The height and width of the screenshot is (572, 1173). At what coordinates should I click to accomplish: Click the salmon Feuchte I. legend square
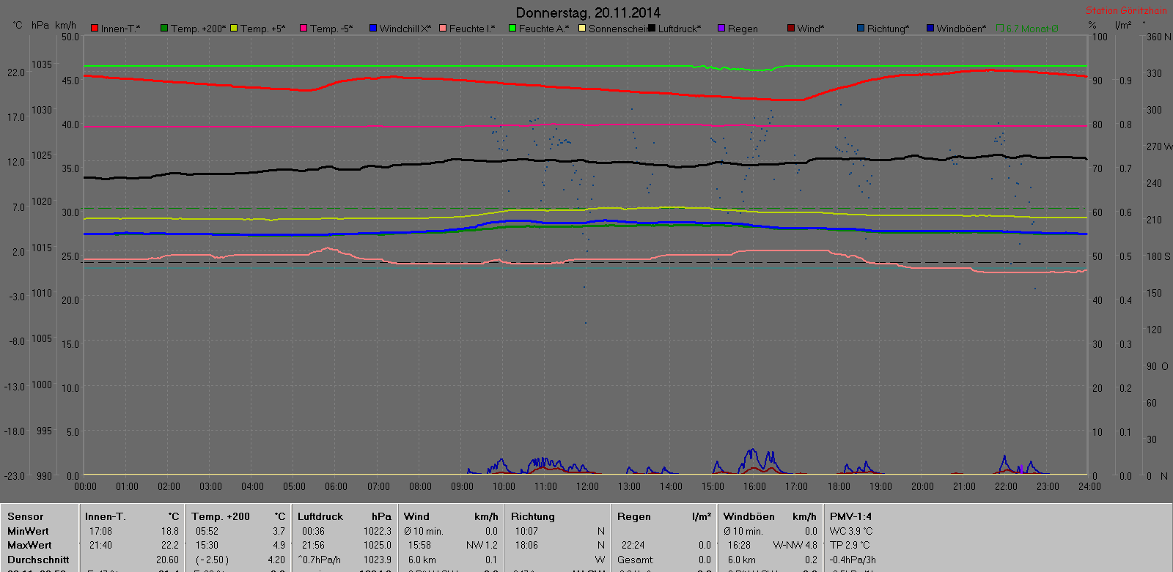point(443,29)
